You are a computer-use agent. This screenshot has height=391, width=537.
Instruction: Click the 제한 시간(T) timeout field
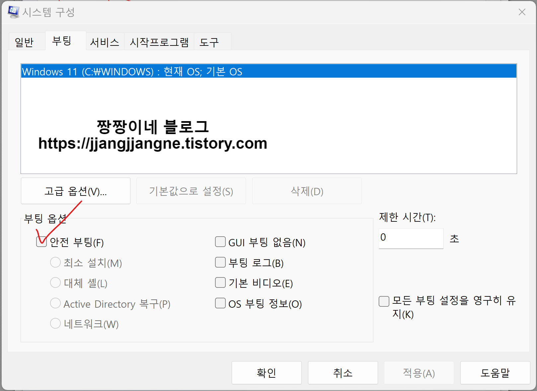[x=411, y=238]
